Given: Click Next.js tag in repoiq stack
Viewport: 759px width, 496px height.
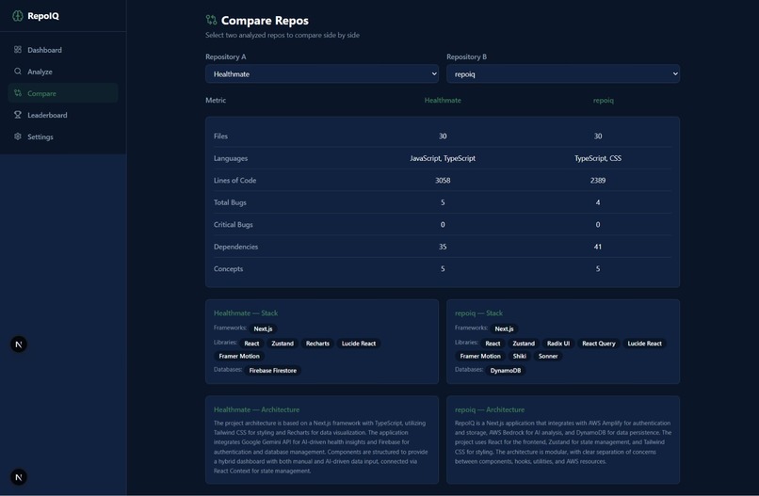Looking at the screenshot, I should pos(504,329).
